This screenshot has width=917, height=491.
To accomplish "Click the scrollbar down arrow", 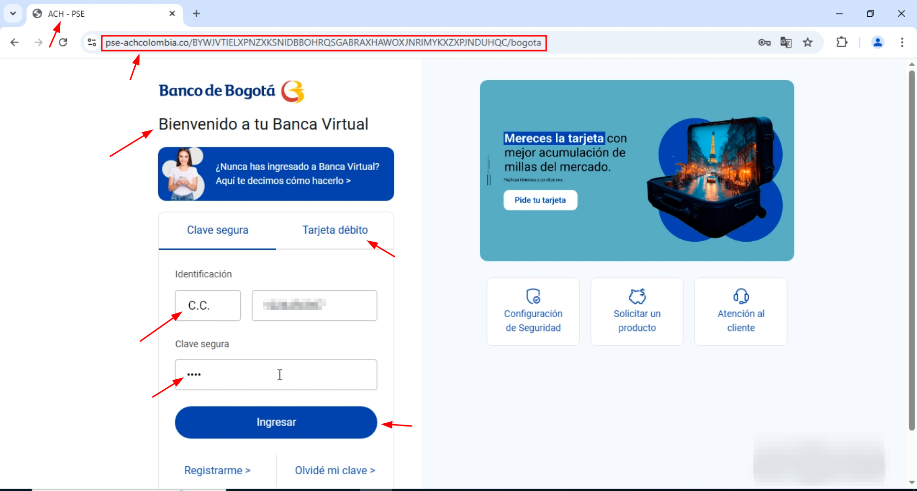I will point(912,482).
